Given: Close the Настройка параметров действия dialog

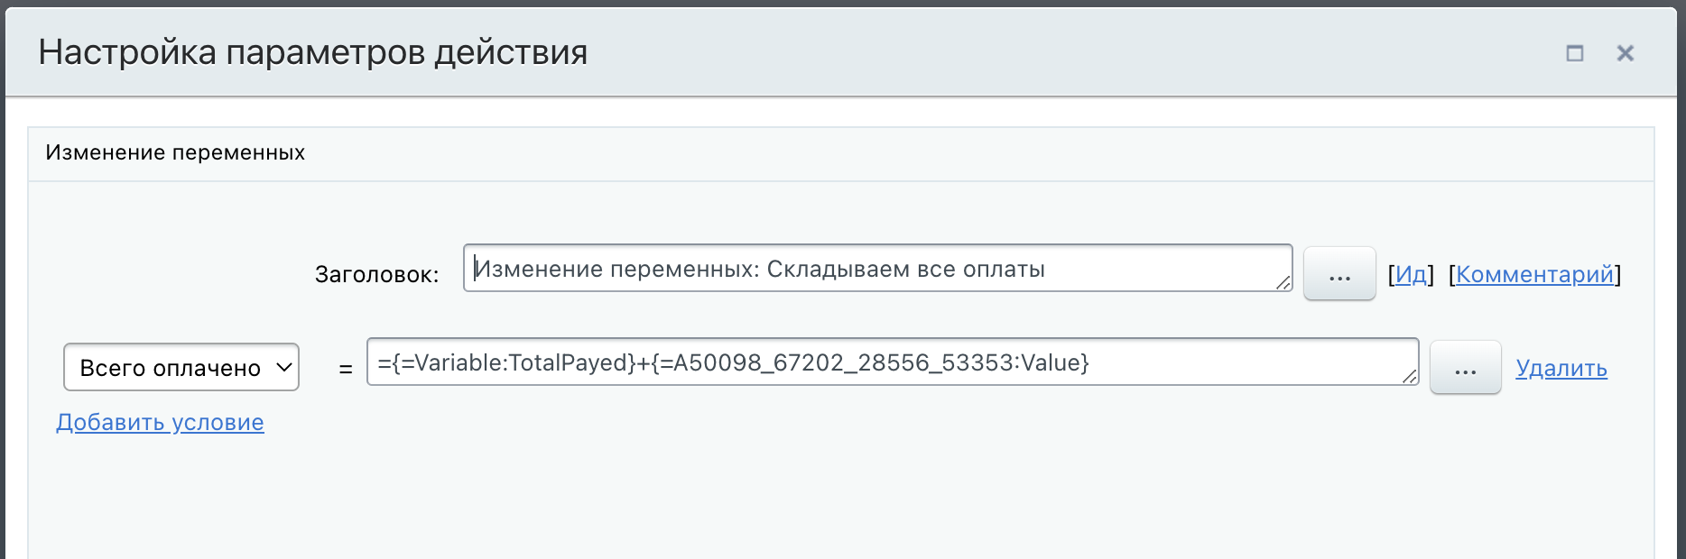Looking at the screenshot, I should [x=1625, y=53].
